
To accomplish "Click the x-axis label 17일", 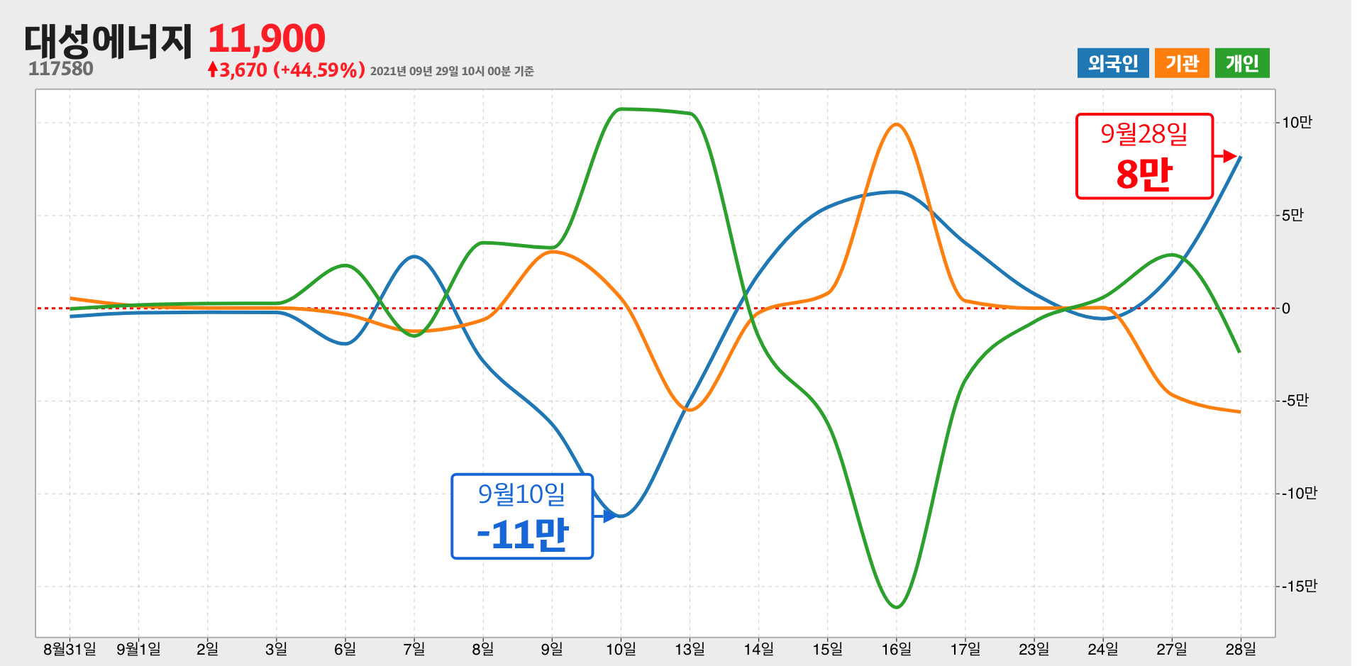I will pyautogui.click(x=965, y=649).
